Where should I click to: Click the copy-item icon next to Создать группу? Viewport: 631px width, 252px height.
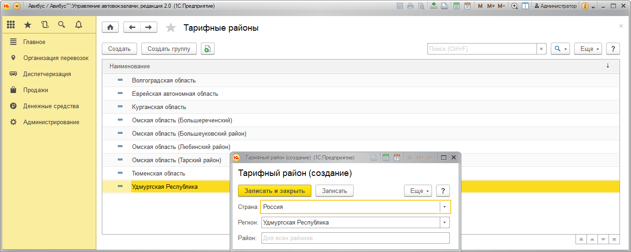pyautogui.click(x=208, y=49)
